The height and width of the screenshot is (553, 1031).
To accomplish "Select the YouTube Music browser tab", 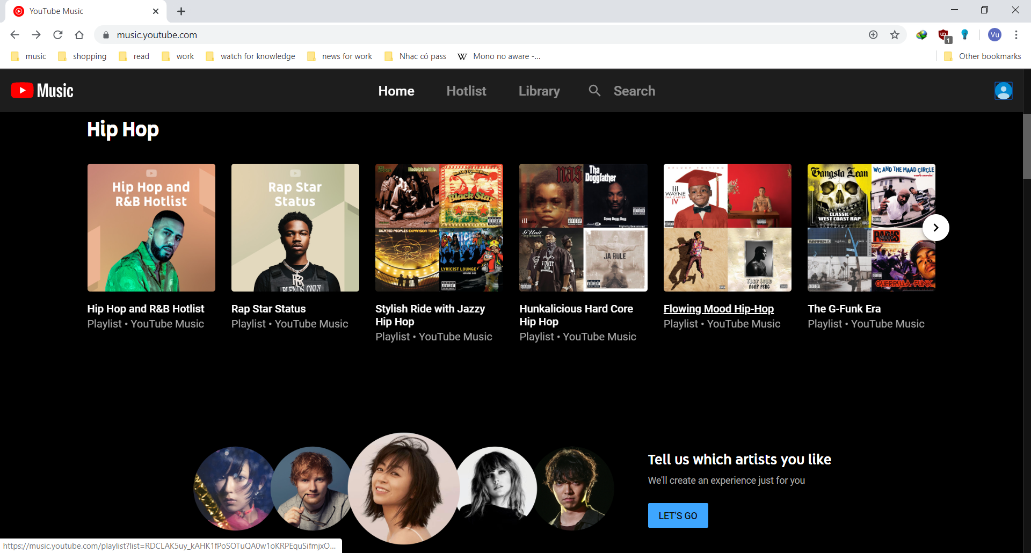I will (x=86, y=11).
